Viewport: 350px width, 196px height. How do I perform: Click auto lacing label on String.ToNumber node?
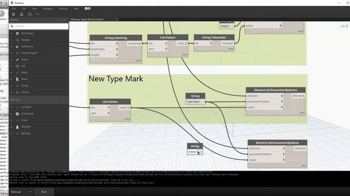(x=231, y=48)
